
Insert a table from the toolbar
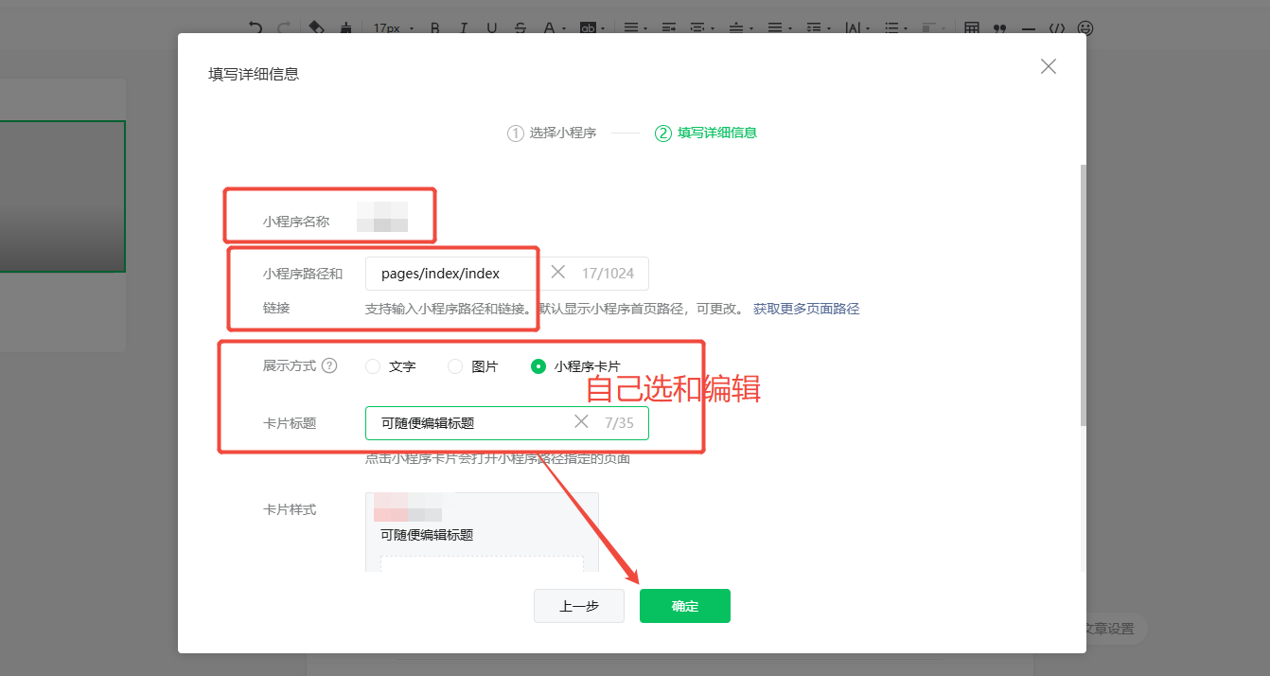972,28
